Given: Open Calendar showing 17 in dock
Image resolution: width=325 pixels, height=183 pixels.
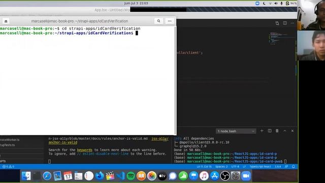Looking at the screenshot, I should point(68,176).
